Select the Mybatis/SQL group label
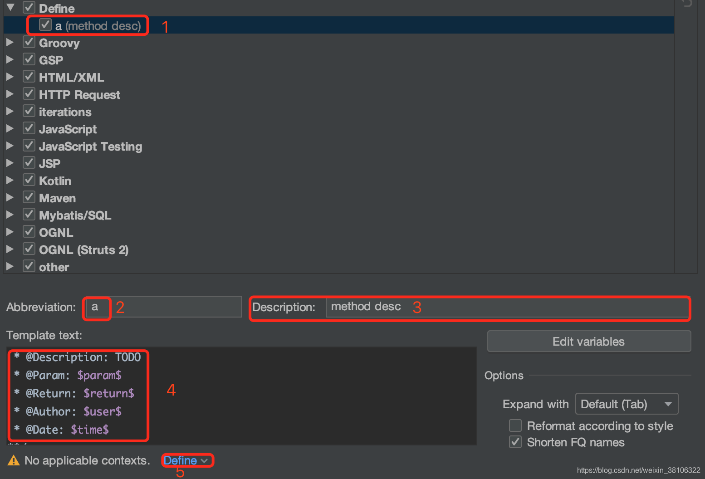This screenshot has width=705, height=479. (75, 215)
